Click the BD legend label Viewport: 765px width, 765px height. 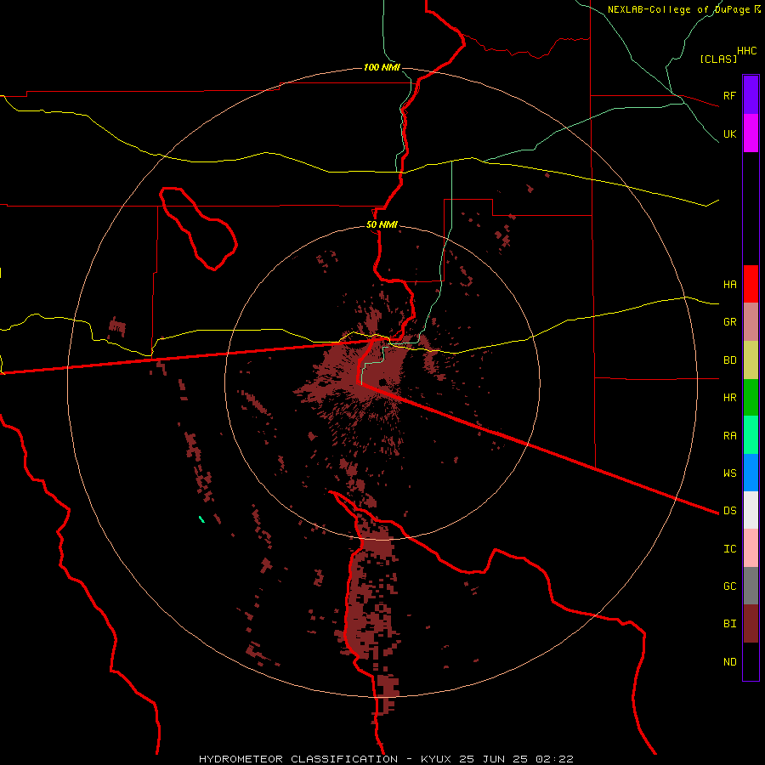729,360
